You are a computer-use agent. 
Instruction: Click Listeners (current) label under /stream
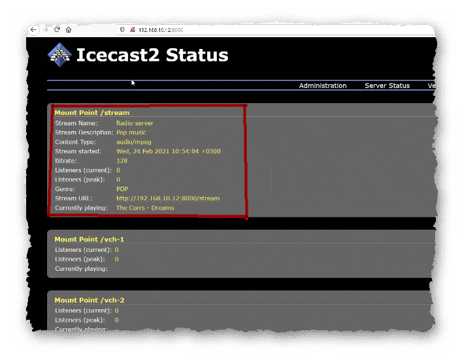tap(84, 170)
